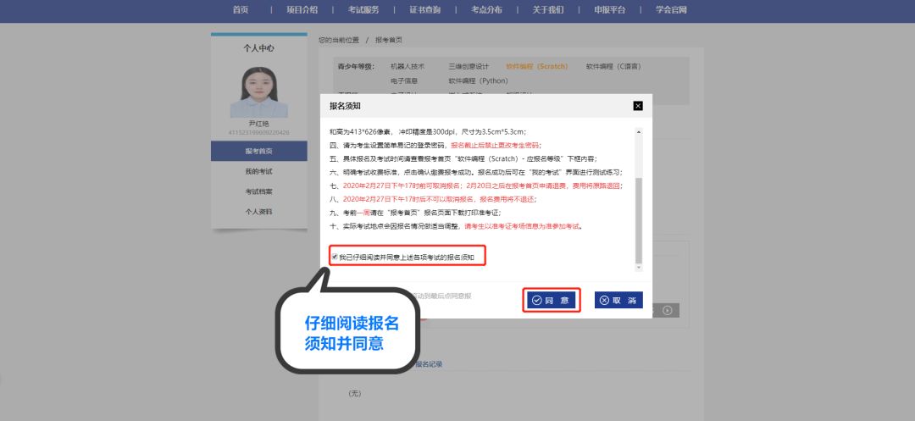Choose 软件编程（Python） exam category
Image resolution: width=915 pixels, height=421 pixels.
(x=479, y=81)
